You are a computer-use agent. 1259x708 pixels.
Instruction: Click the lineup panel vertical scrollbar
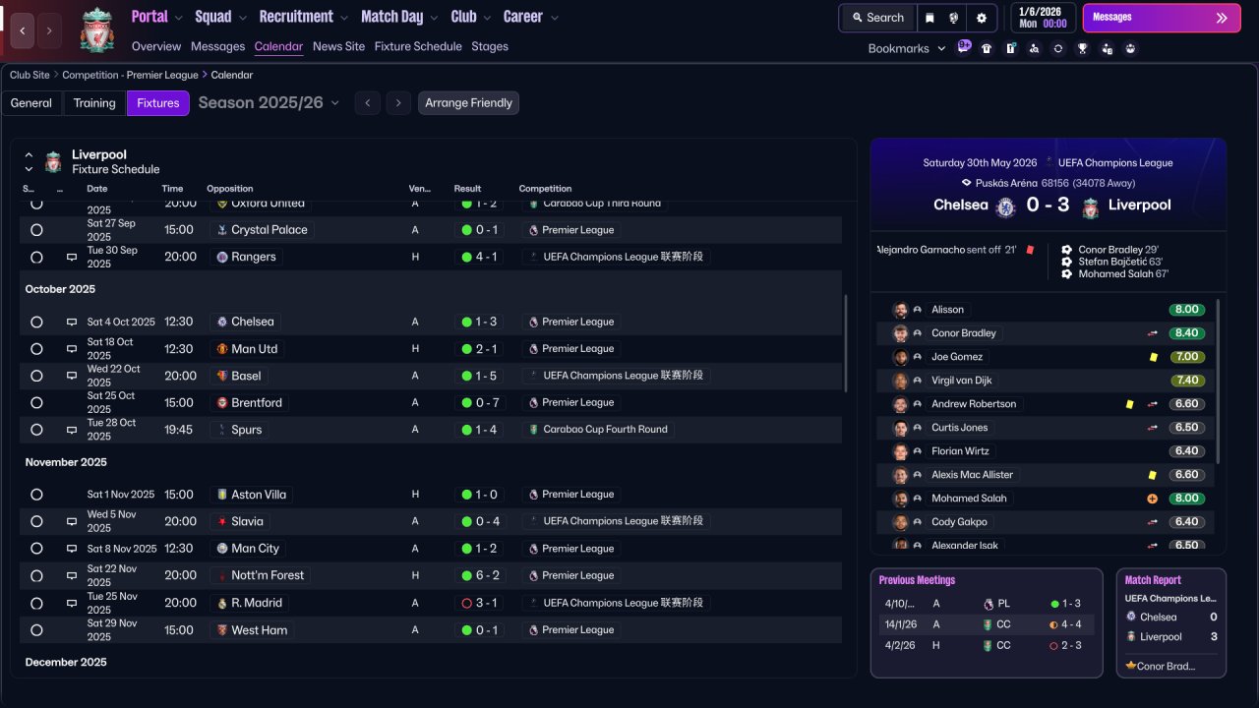1218,382
